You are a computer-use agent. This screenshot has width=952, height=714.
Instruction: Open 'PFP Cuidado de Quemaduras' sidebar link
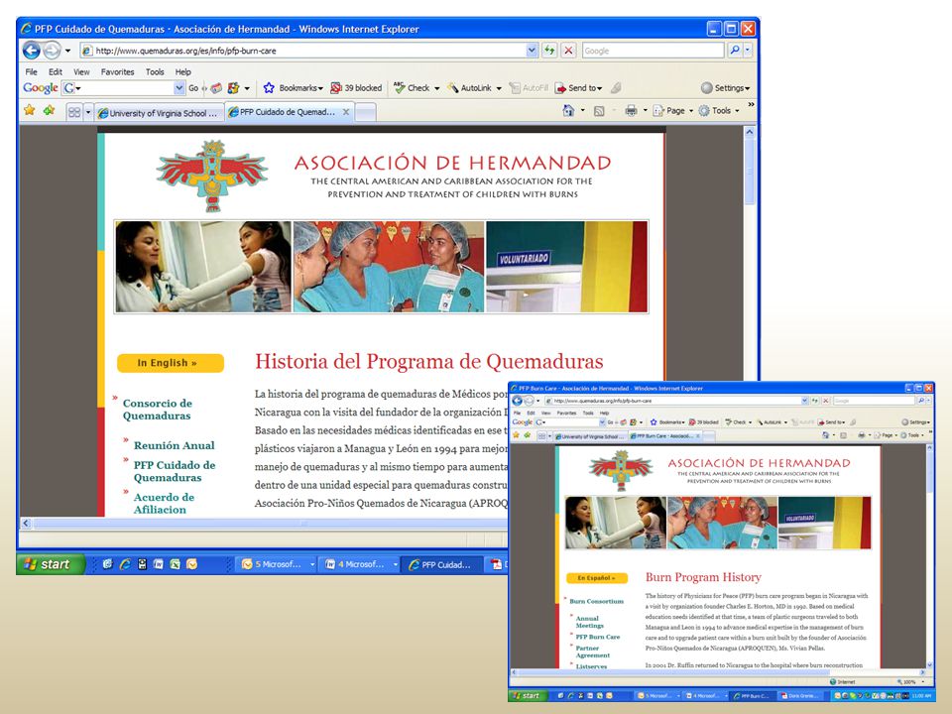(175, 471)
